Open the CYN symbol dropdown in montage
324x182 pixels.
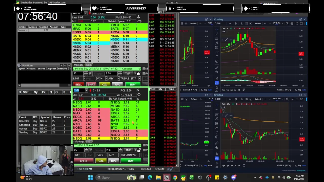pyautogui.click(x=86, y=90)
